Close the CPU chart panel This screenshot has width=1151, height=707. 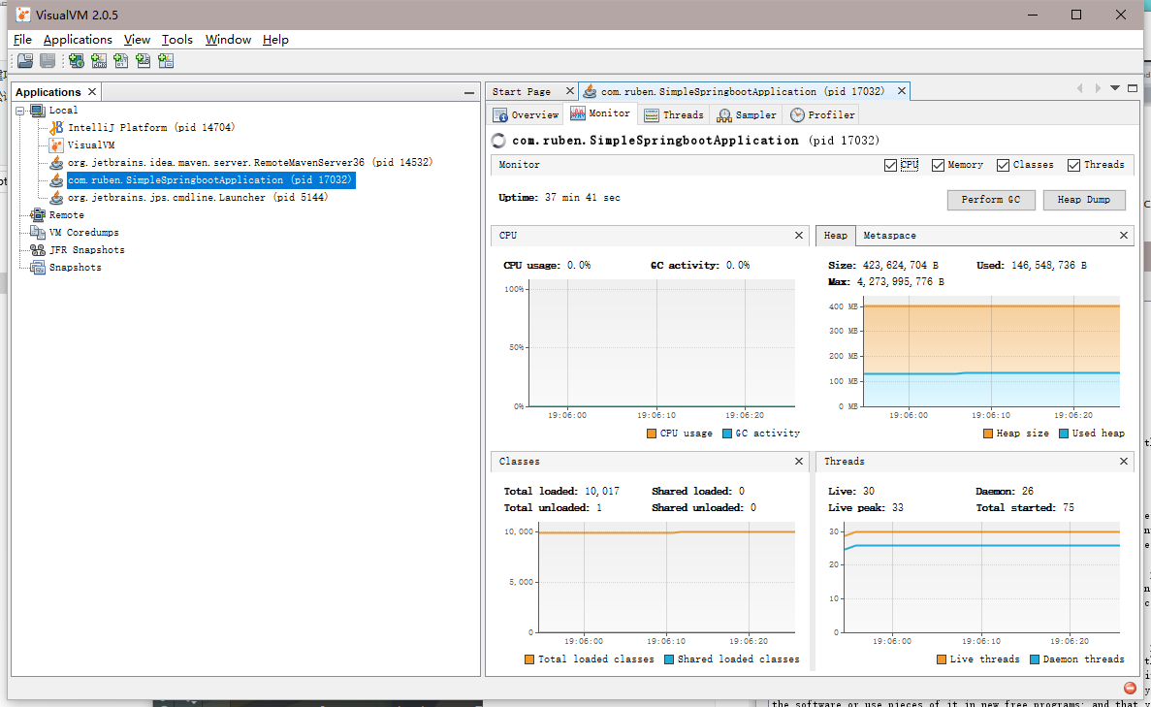[799, 236]
